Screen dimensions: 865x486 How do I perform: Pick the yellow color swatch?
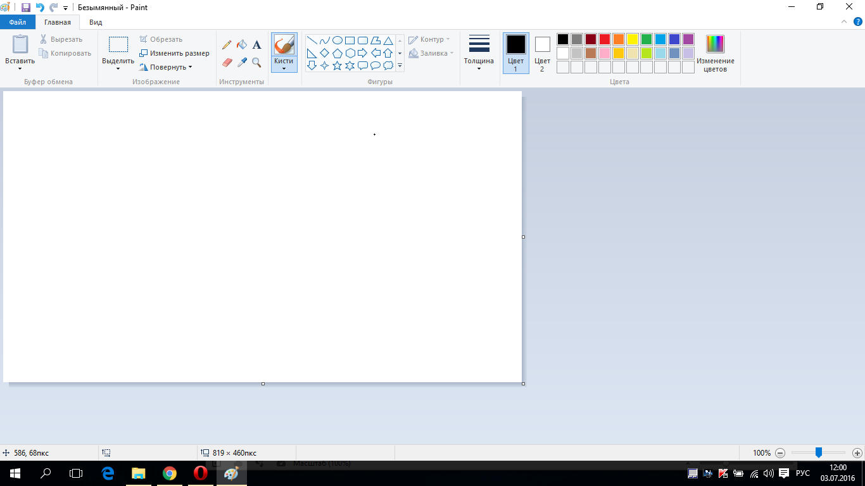coord(633,39)
